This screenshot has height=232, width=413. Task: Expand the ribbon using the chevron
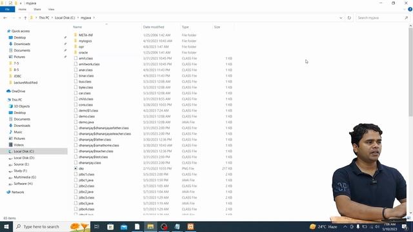point(404,9)
